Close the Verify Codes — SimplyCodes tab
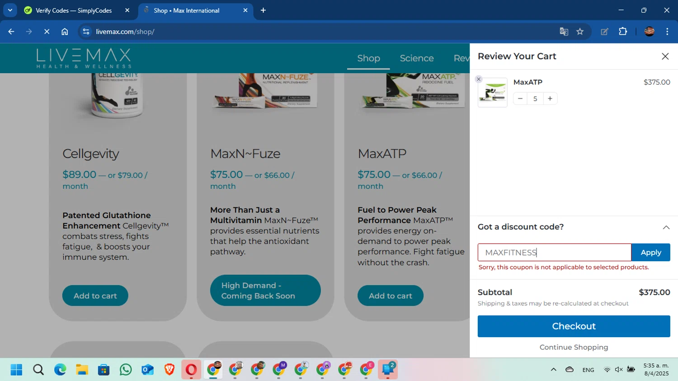Screen dimensions: 678x381 click(x=127, y=10)
